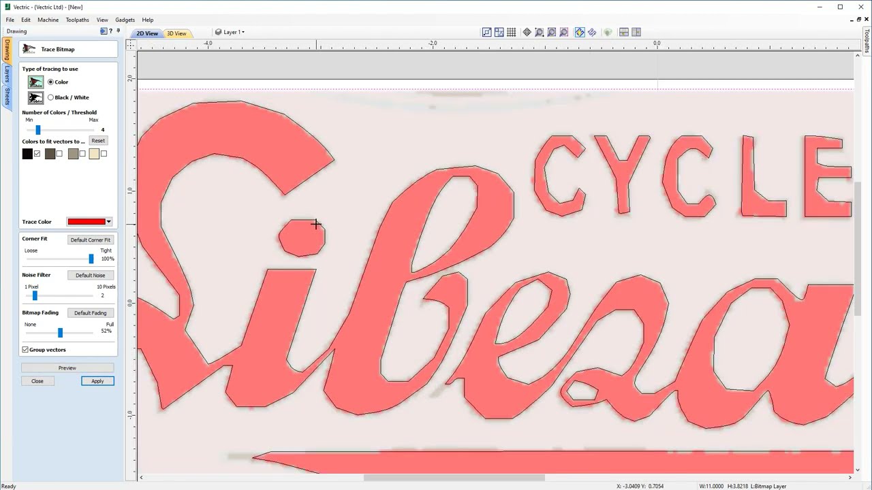Open the Edit menu
The width and height of the screenshot is (872, 490).
(x=26, y=20)
